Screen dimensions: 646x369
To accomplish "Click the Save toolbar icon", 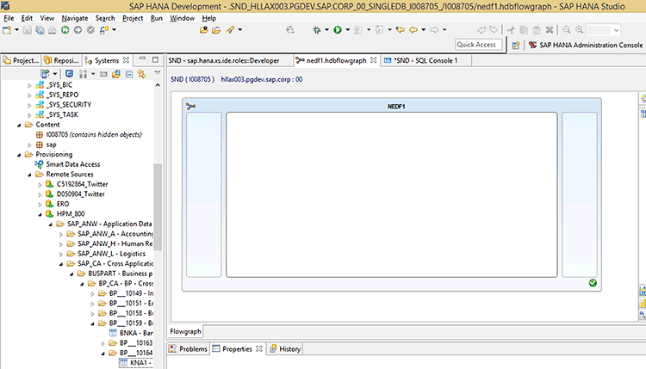I will (x=28, y=30).
